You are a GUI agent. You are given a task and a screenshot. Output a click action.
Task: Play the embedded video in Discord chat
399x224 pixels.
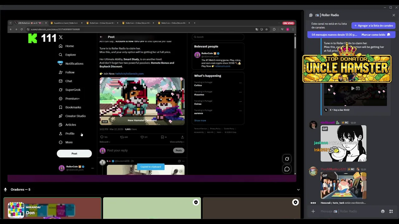pyautogui.click(x=353, y=88)
